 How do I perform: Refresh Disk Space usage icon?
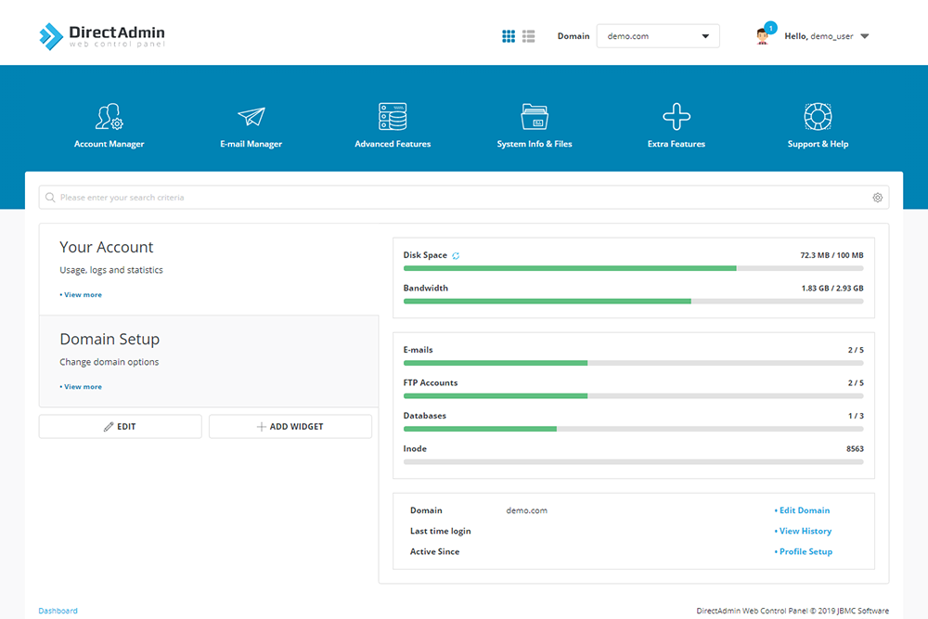pos(456,255)
